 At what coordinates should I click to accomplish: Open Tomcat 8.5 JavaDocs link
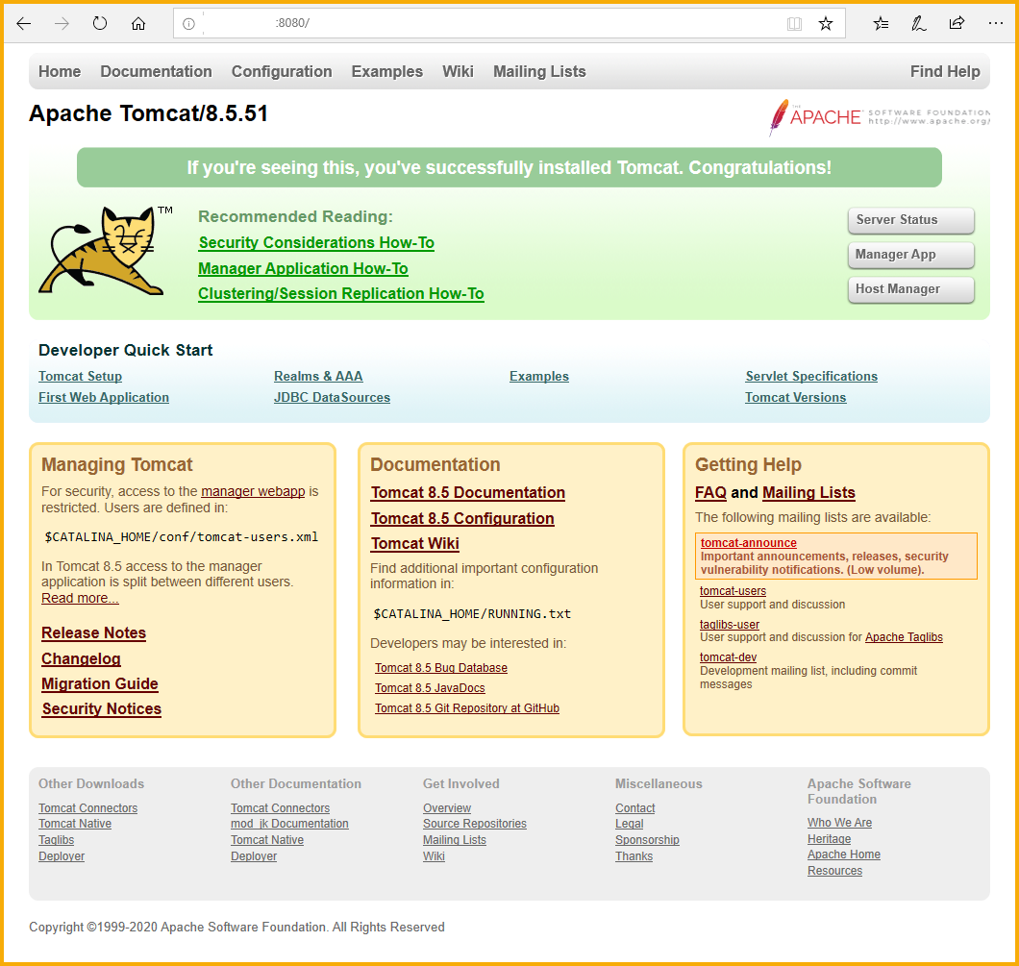[x=430, y=688]
